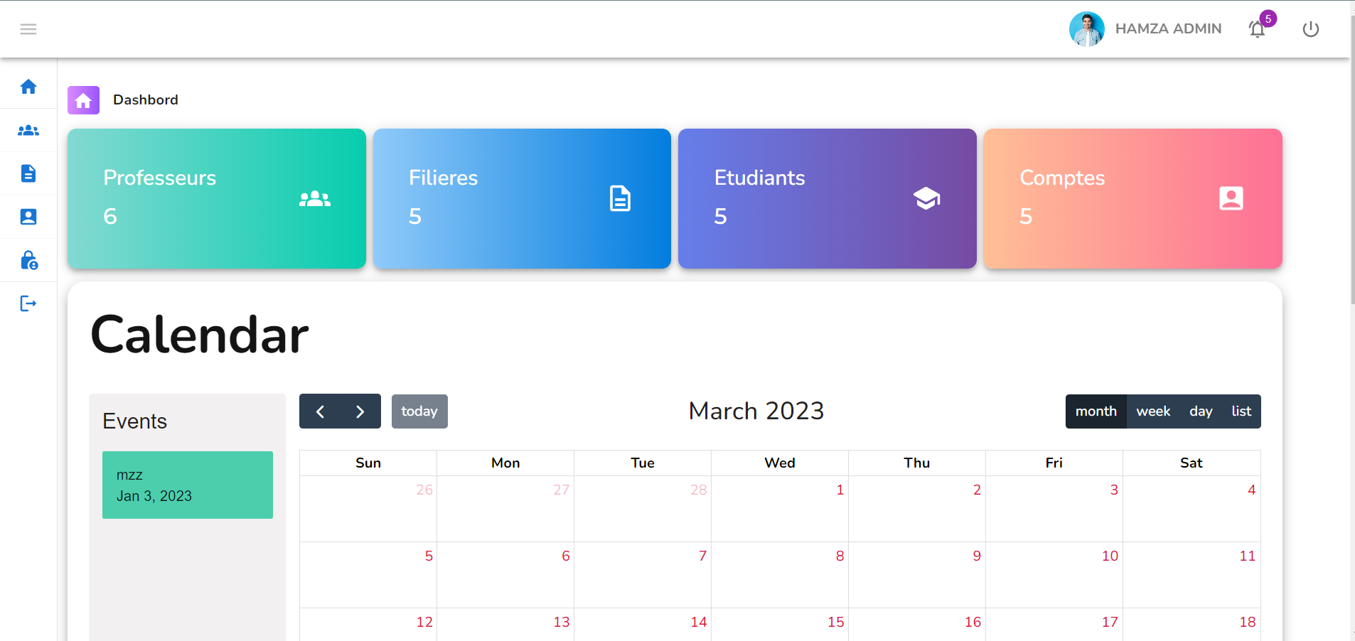Switch calendar to day view
1355x641 pixels.
click(1200, 411)
